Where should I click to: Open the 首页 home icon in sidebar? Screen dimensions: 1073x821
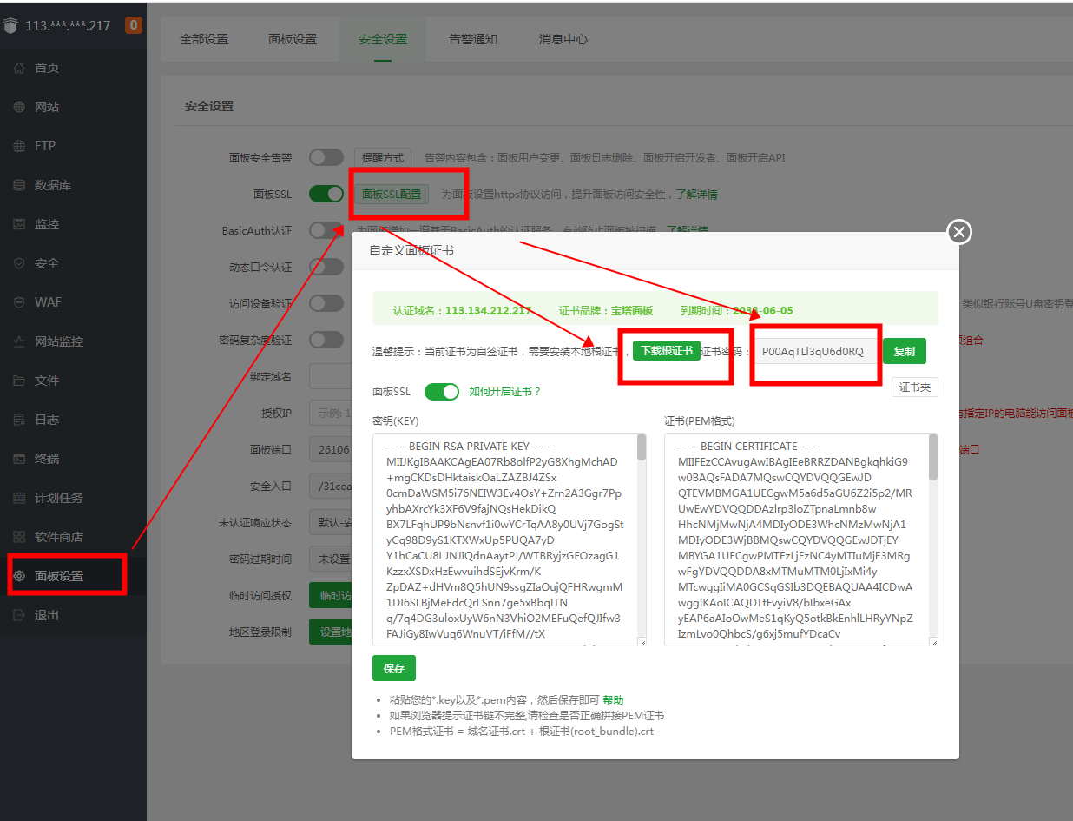[19, 68]
